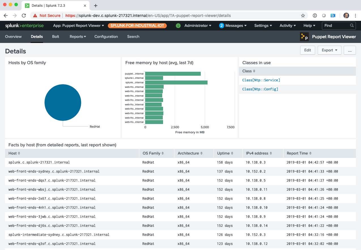This screenshot has width=361, height=250.
Task: Open the Messages dropdown
Action: coord(236,25)
